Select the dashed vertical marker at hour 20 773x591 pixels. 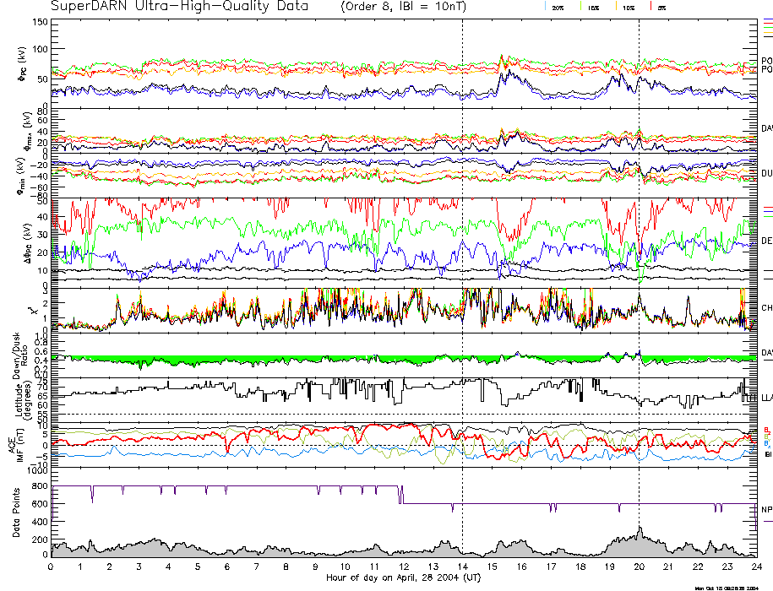tap(639, 253)
